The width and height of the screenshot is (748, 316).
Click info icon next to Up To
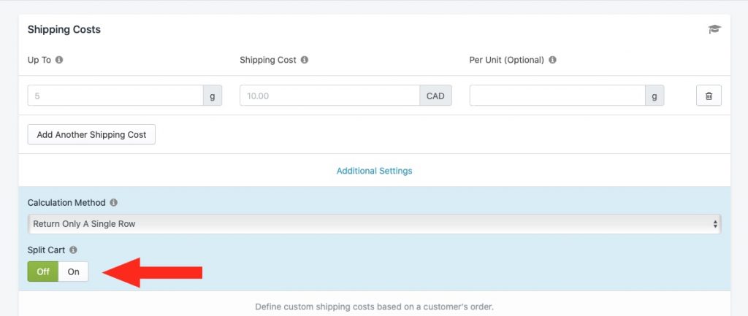pos(59,60)
